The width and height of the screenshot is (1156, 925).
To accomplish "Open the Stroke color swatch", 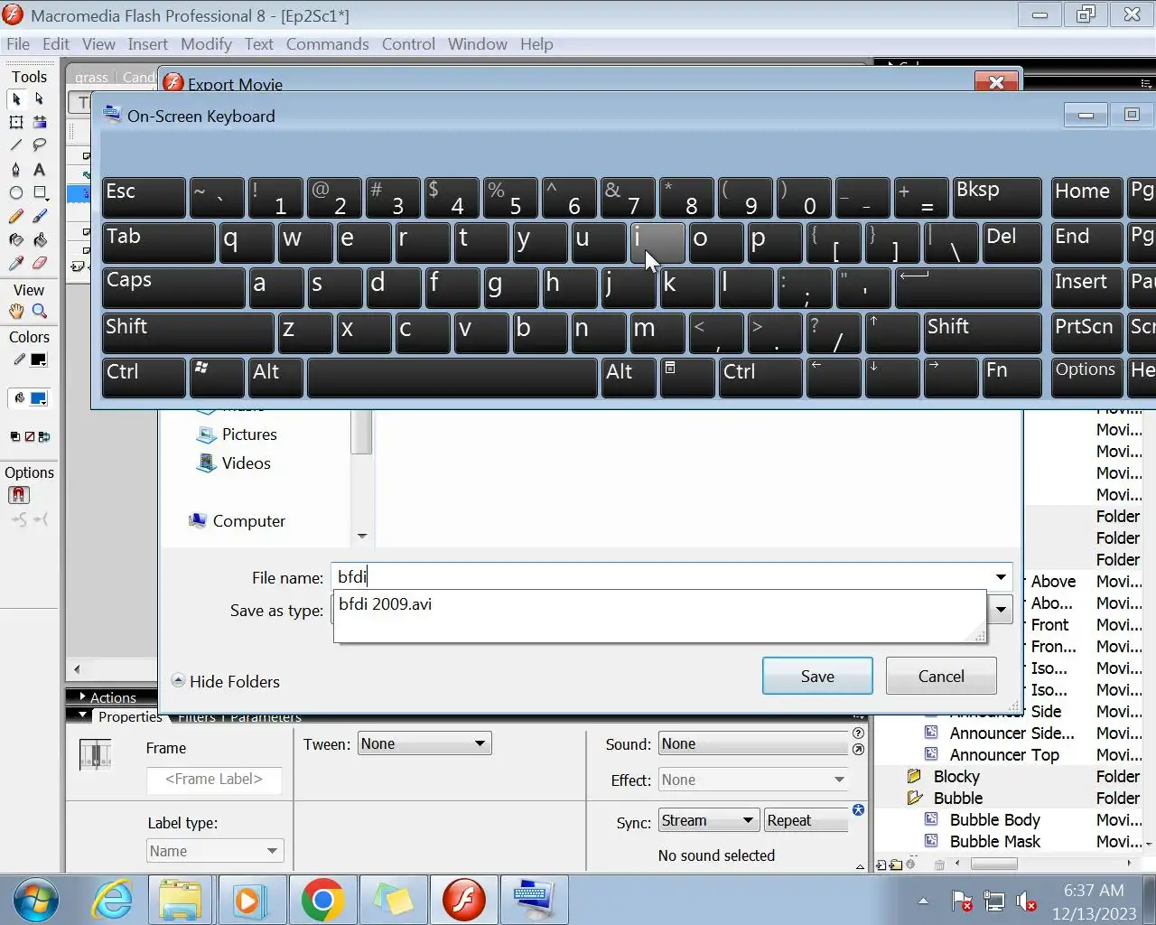I will coord(39,360).
